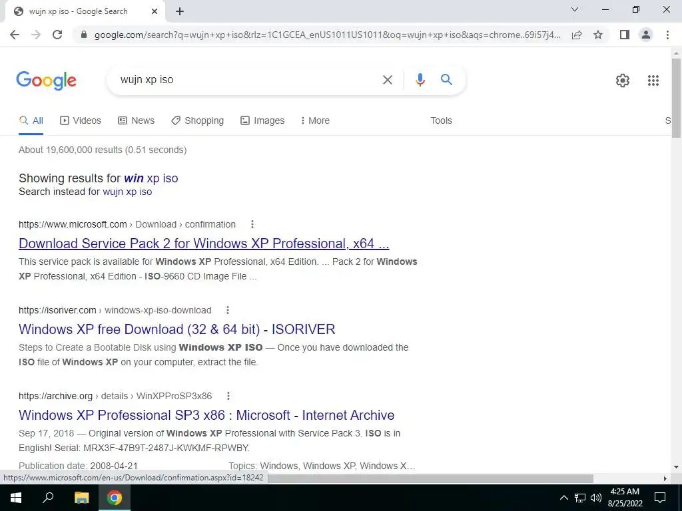
Task: Open options for the archive.org result
Action: 228,396
